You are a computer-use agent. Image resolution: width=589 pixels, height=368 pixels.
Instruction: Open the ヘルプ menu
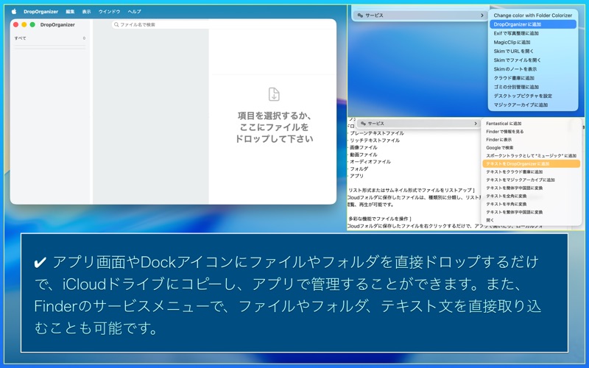click(x=134, y=12)
